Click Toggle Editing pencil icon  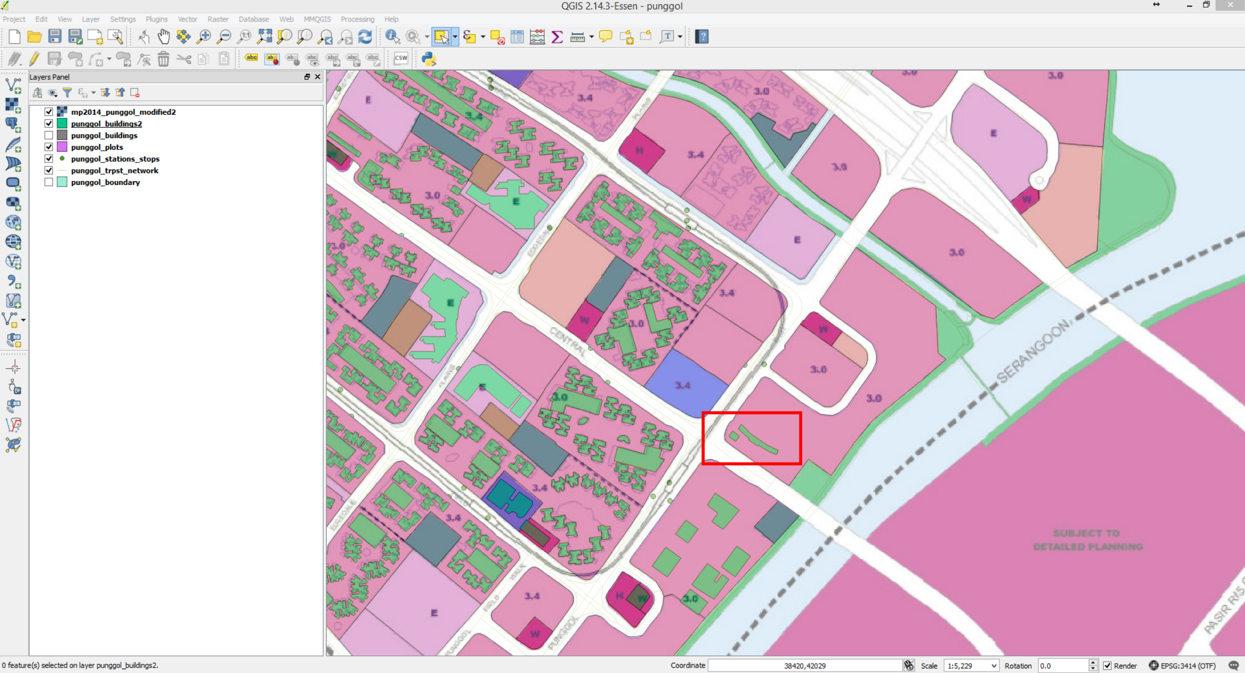click(34, 59)
